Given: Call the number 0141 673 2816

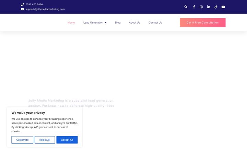Looking at the screenshot, I should click(34, 4).
